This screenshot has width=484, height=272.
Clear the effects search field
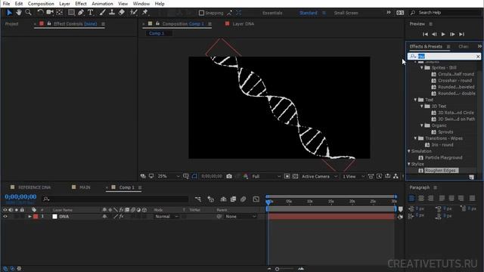click(478, 57)
